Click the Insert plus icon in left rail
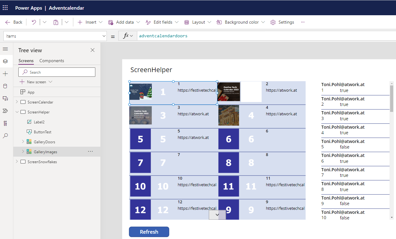The image size is (396, 239). pyautogui.click(x=5, y=74)
